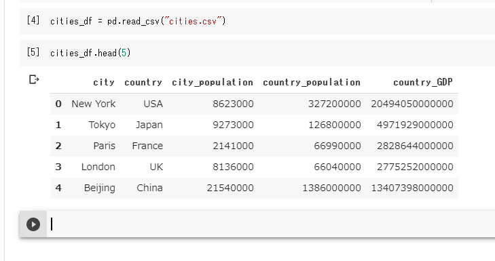Click the country_population column header
The width and height of the screenshot is (495, 261).
312,83
